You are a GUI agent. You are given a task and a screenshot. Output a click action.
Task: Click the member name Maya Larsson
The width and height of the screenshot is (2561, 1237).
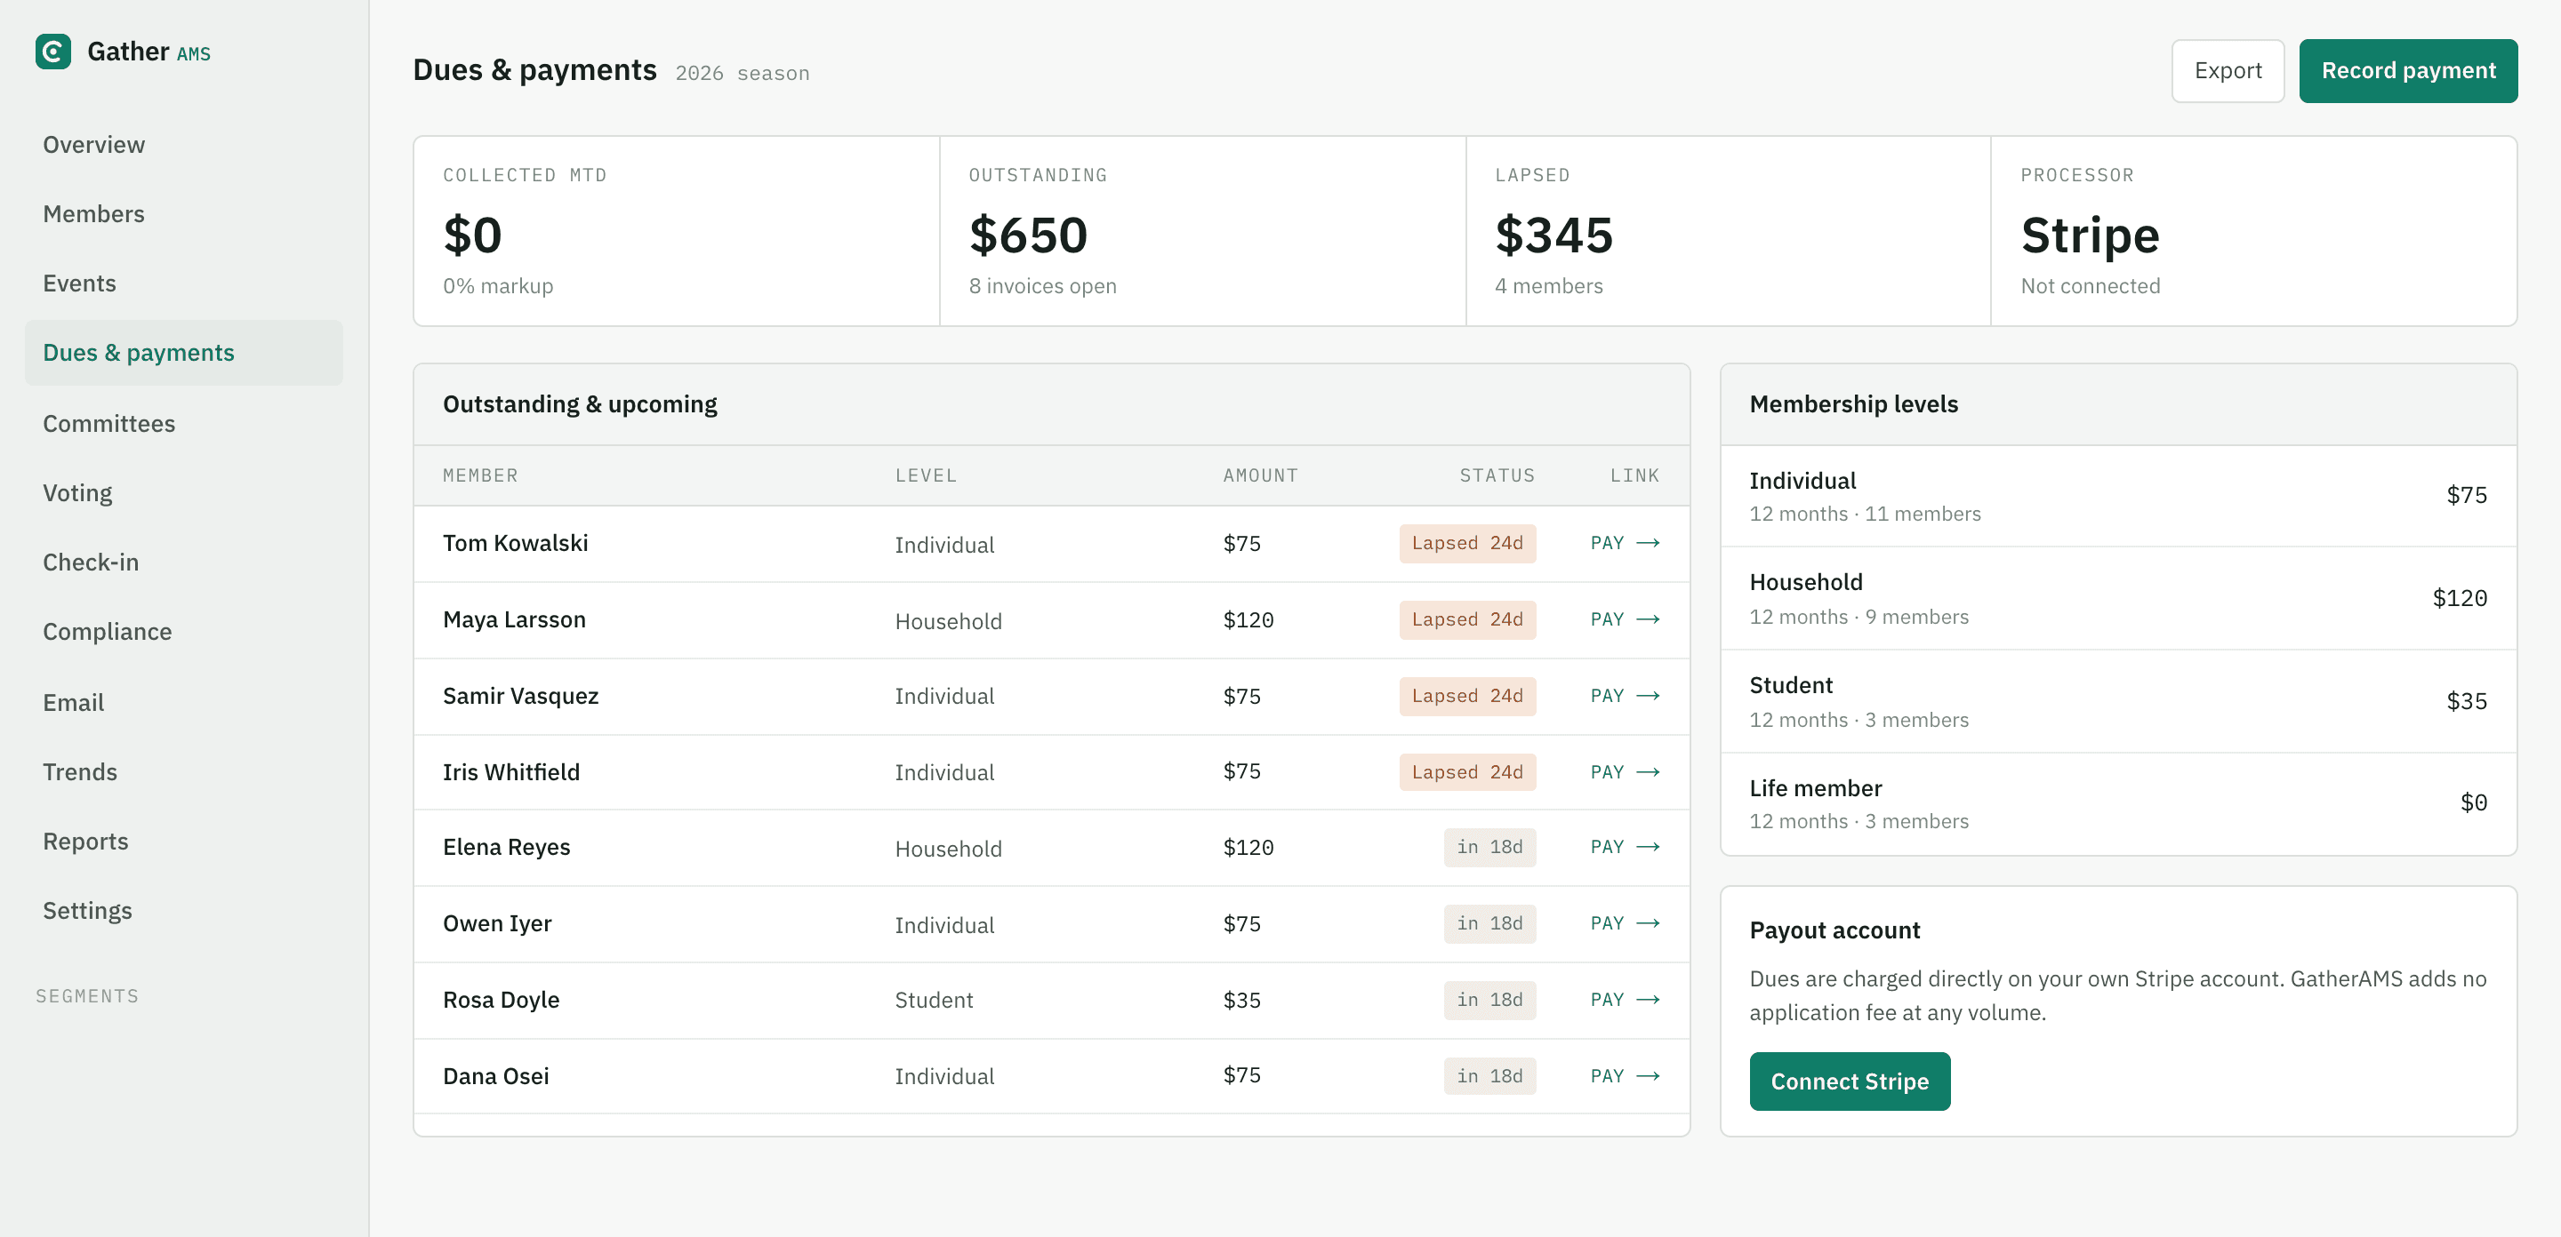click(x=514, y=620)
